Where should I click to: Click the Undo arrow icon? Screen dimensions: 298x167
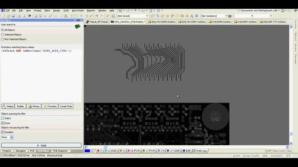[97, 16]
